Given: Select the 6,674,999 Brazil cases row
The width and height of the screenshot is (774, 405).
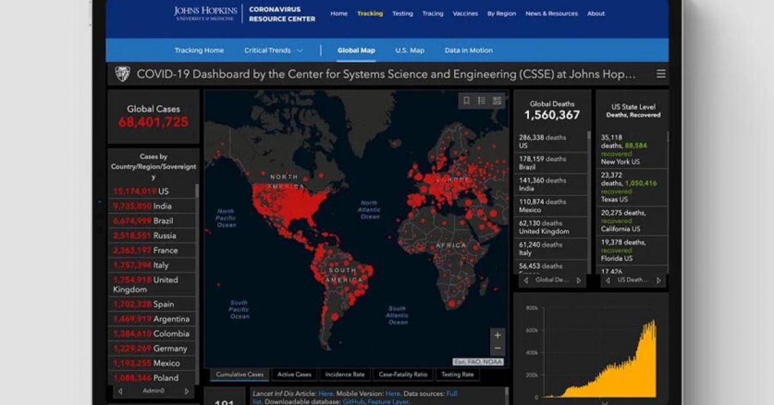Looking at the screenshot, I should (153, 221).
